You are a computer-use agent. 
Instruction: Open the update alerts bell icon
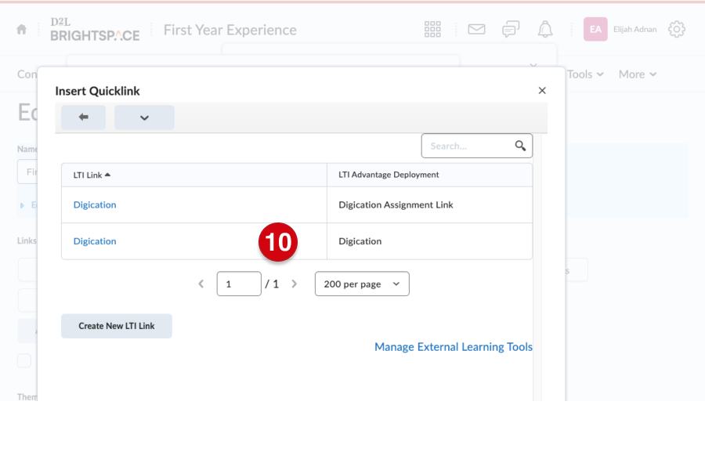pos(545,29)
